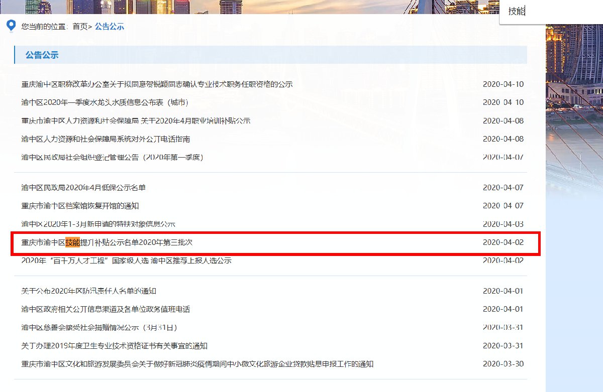Open 关于公布2020年区防汛责任人名单的通知
Image resolution: width=603 pixels, height=392 pixels.
click(89, 291)
